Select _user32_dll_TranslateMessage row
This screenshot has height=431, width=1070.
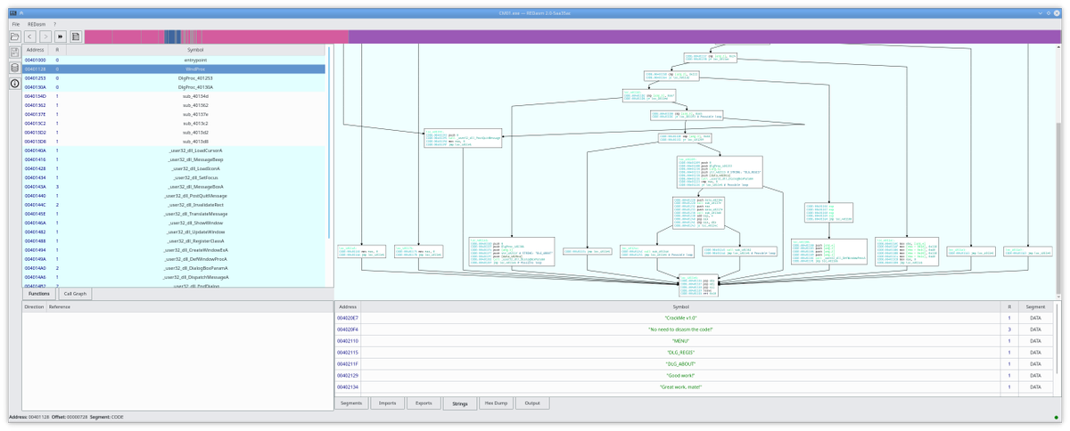click(173, 214)
